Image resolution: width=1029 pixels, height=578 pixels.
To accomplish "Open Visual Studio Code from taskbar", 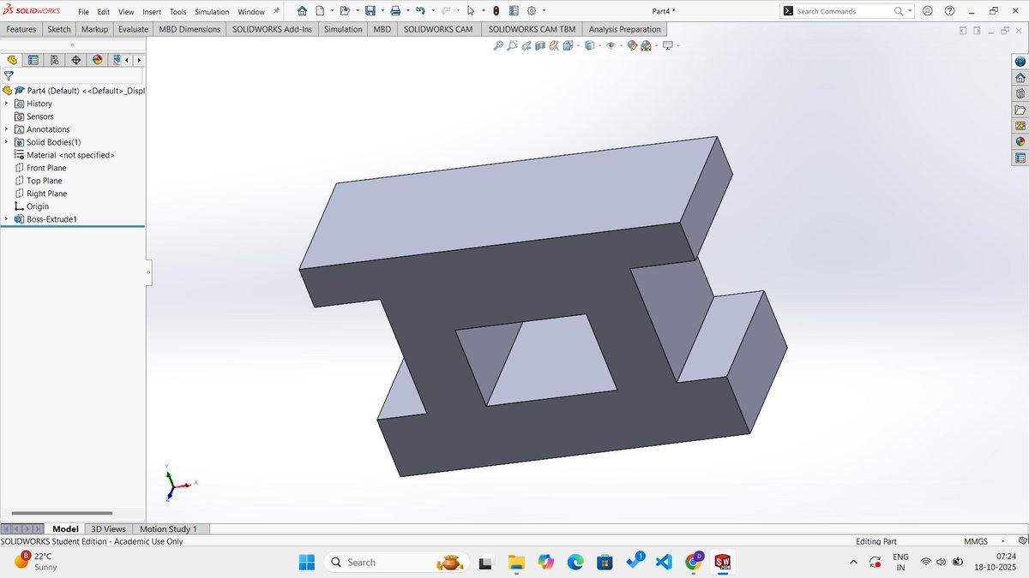I will pos(662,562).
